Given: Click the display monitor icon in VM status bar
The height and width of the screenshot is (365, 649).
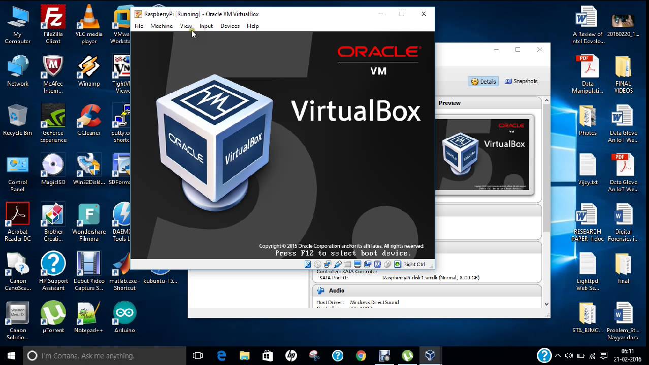Looking at the screenshot, I should pos(358,264).
